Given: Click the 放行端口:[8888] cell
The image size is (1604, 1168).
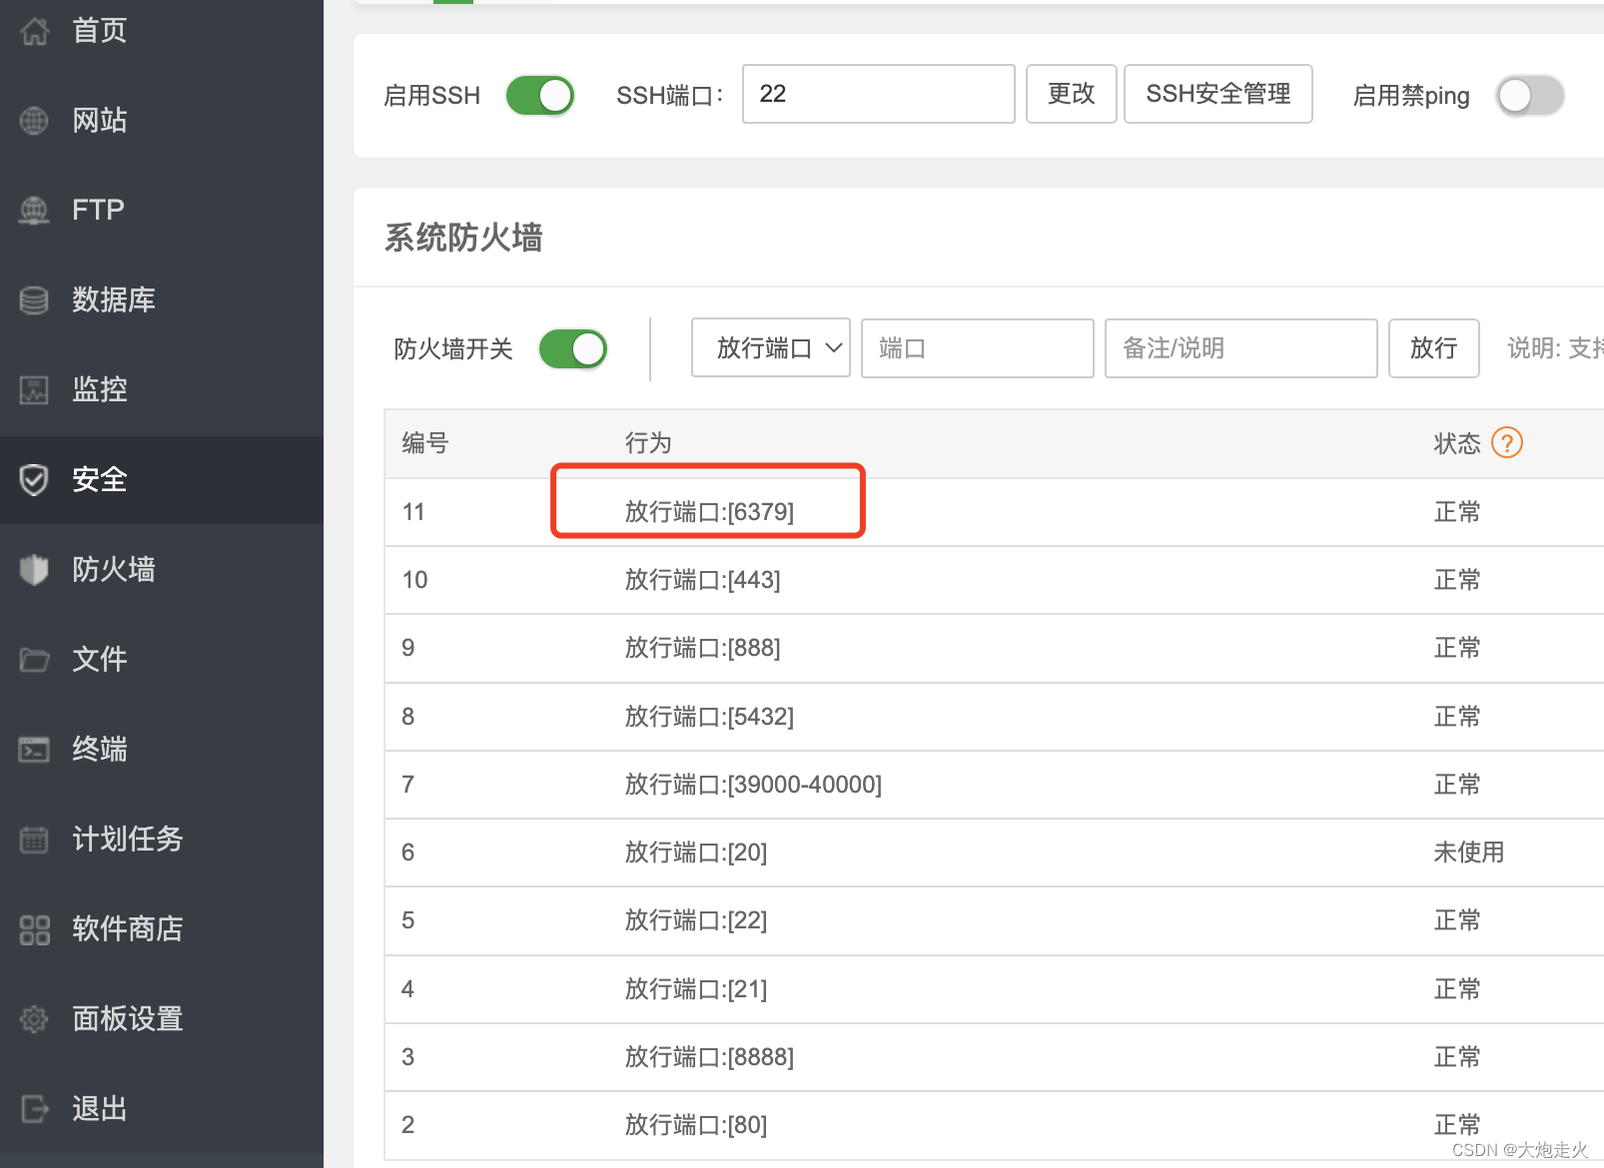Looking at the screenshot, I should 709,1057.
